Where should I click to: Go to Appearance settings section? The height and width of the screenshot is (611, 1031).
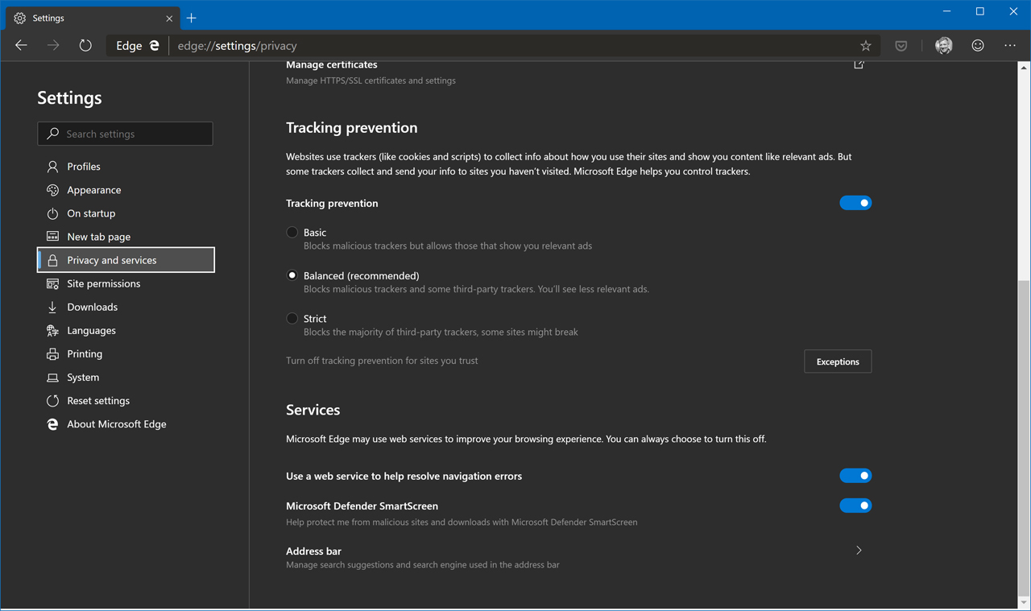coord(93,190)
